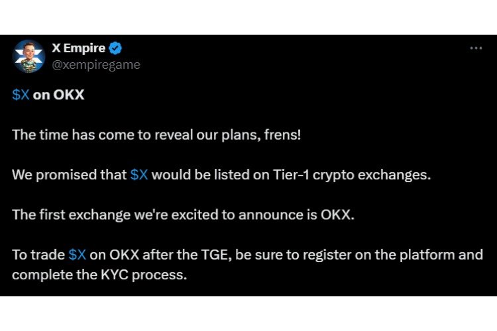497x331 pixels.
Task: Click the blue verified badge
Action: pos(115,48)
